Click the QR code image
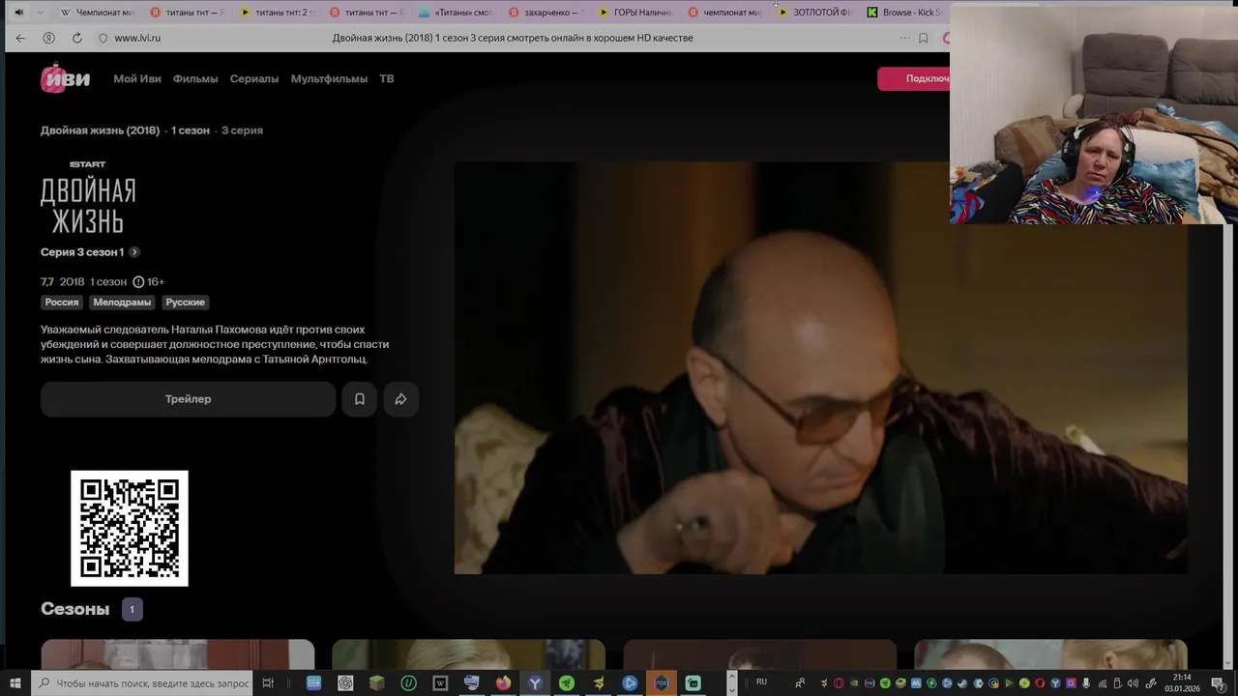 130,528
